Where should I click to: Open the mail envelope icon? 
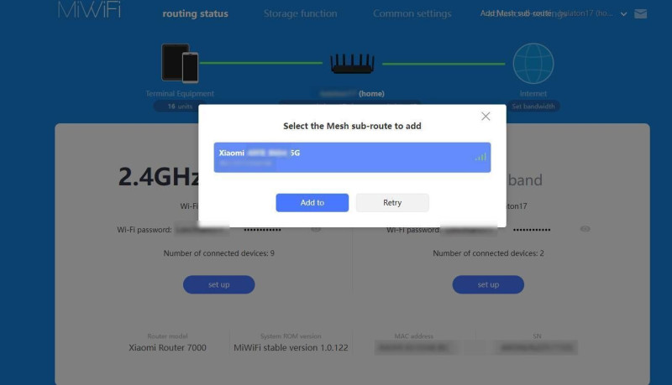pyautogui.click(x=640, y=13)
